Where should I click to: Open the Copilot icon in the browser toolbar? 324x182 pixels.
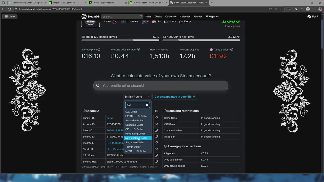pos(320,9)
